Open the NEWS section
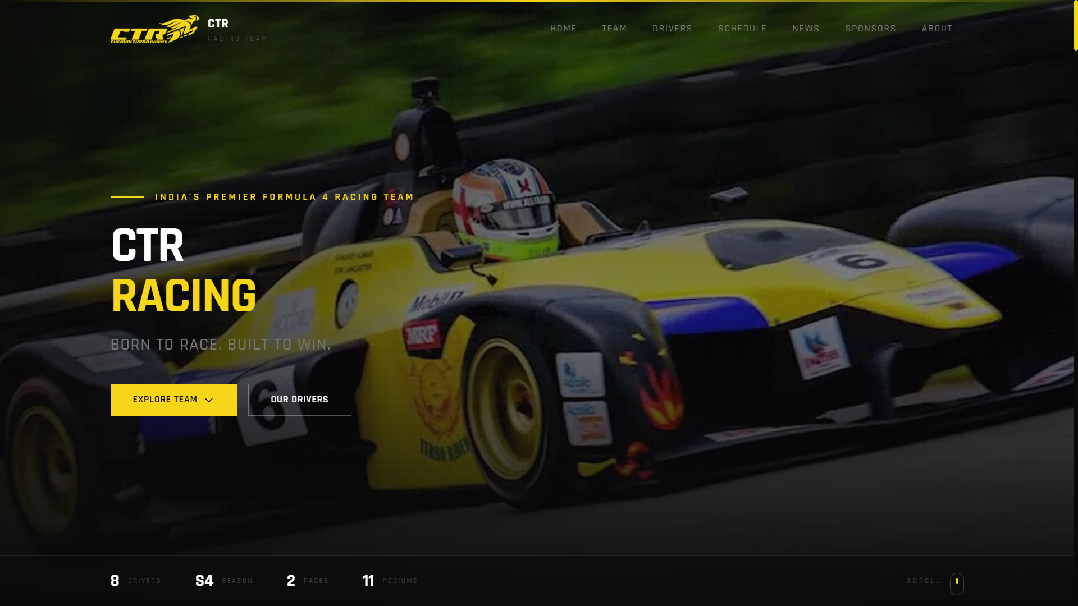 pos(806,29)
